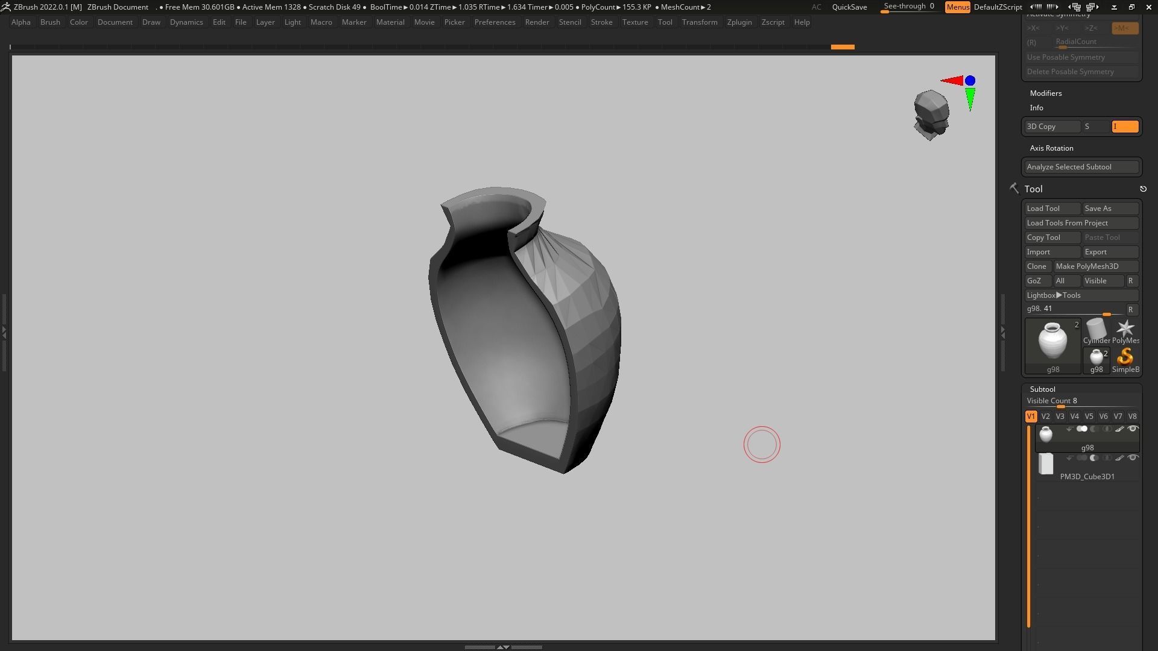This screenshot has width=1158, height=651.
Task: Hide the g98 subtool with eye icon
Action: [1133, 429]
